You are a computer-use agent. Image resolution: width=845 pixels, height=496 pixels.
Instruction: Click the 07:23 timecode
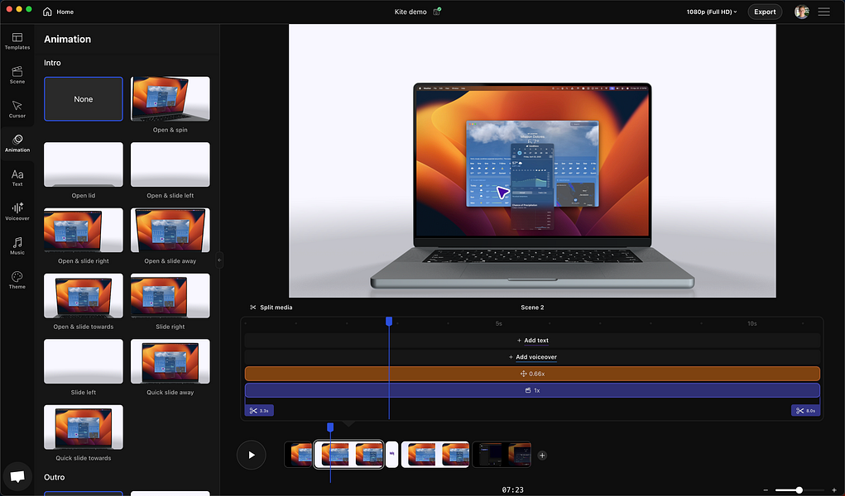(512, 489)
